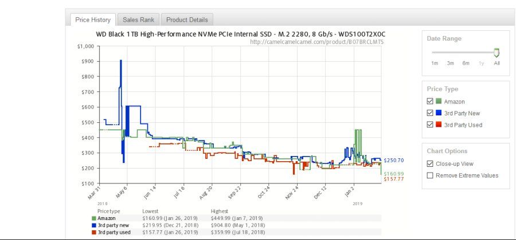This screenshot has height=240, width=516.
Task: Toggle the 3rd Party Used checkbox
Action: tap(430, 125)
